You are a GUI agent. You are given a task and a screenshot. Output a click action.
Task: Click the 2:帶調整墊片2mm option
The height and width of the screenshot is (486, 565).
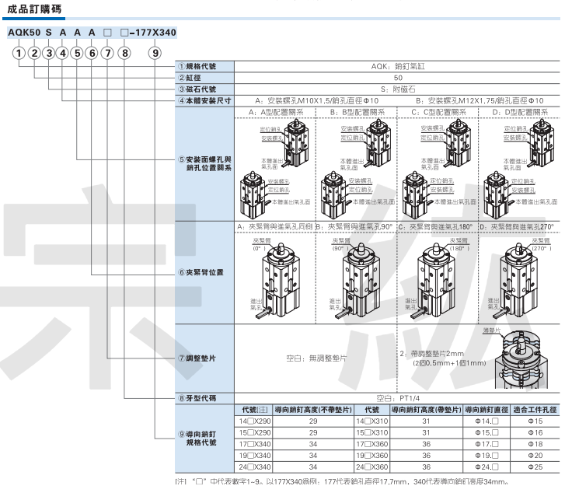443,358
